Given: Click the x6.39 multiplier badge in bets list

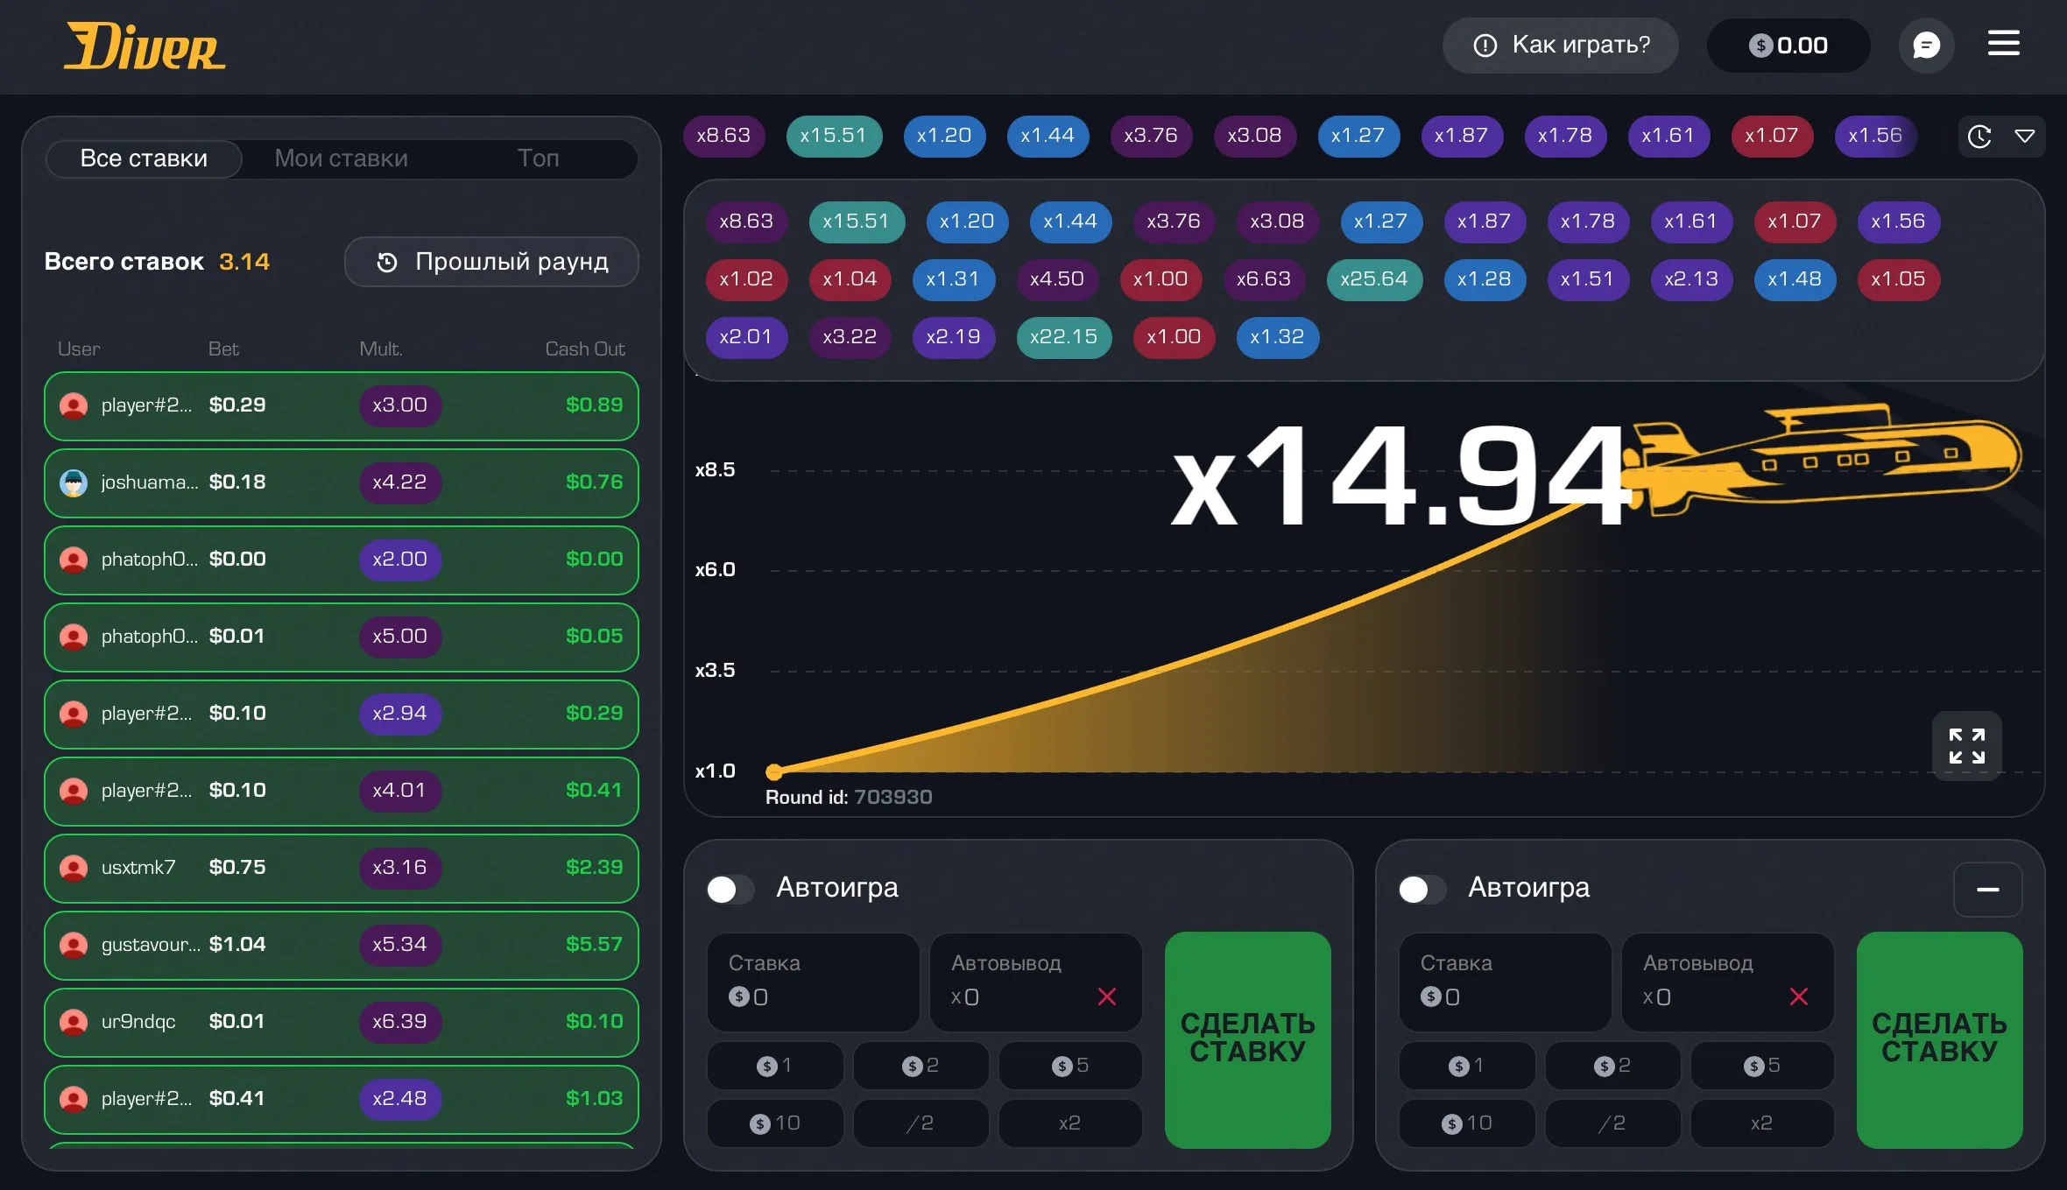Looking at the screenshot, I should [x=399, y=1022].
